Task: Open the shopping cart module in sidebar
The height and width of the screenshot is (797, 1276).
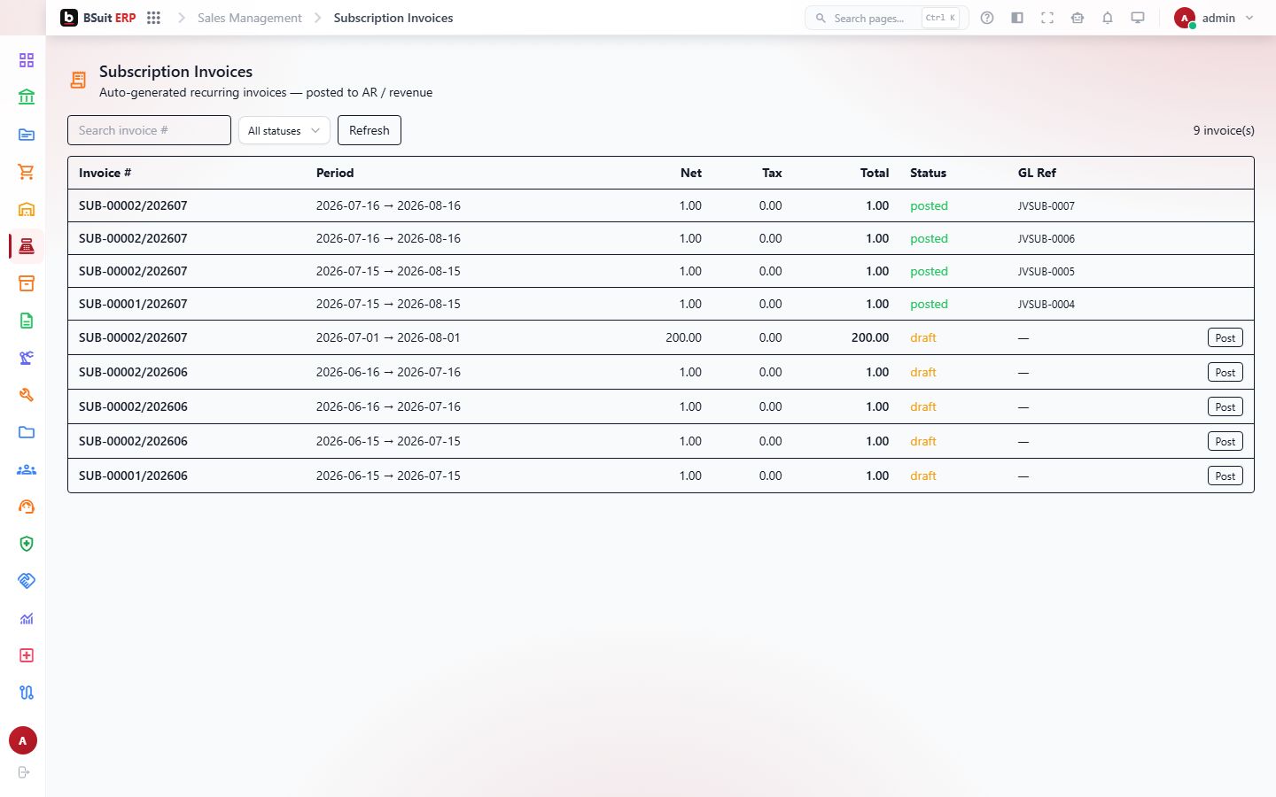Action: tap(27, 172)
